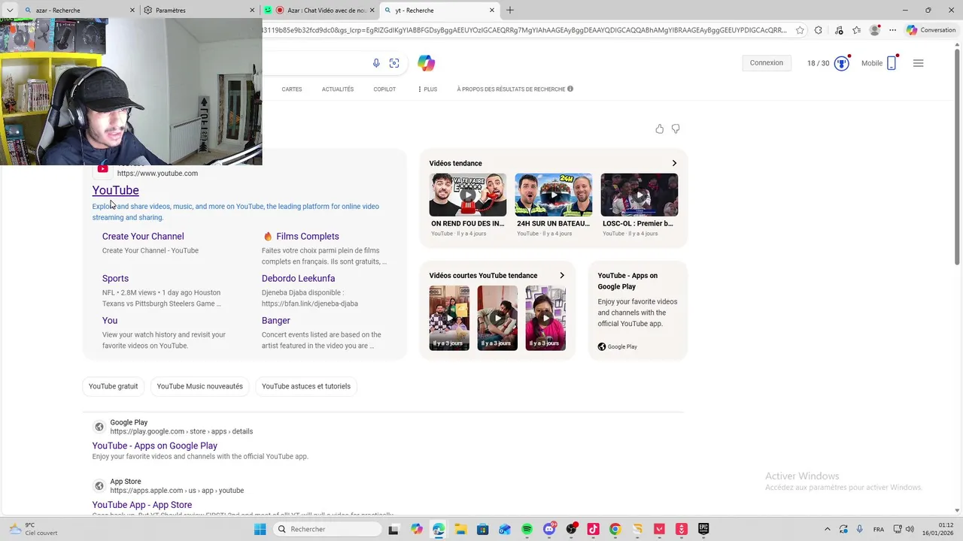Open Microsoft Store from the taskbar
The image size is (963, 541).
(482, 529)
